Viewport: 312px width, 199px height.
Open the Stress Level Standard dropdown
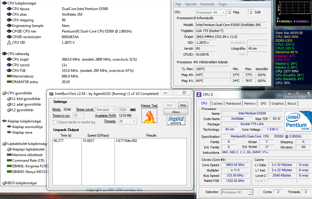(106, 109)
